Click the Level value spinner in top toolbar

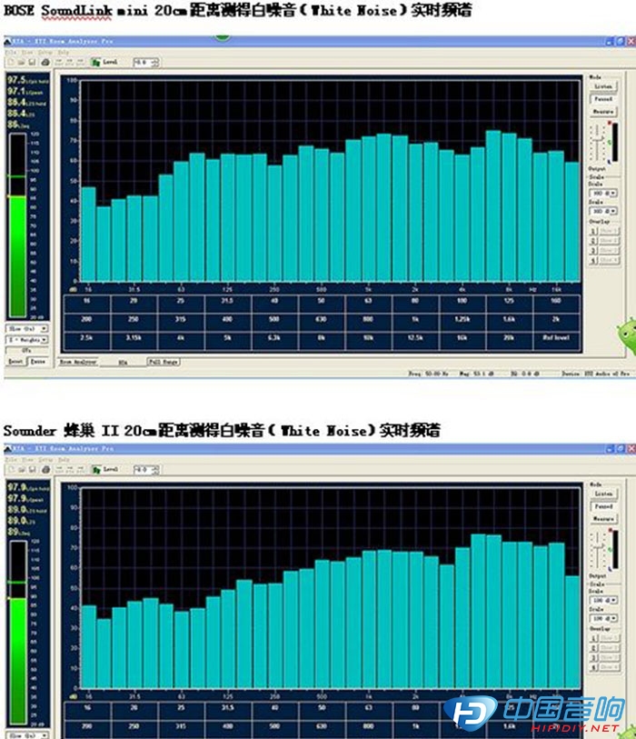coord(144,63)
